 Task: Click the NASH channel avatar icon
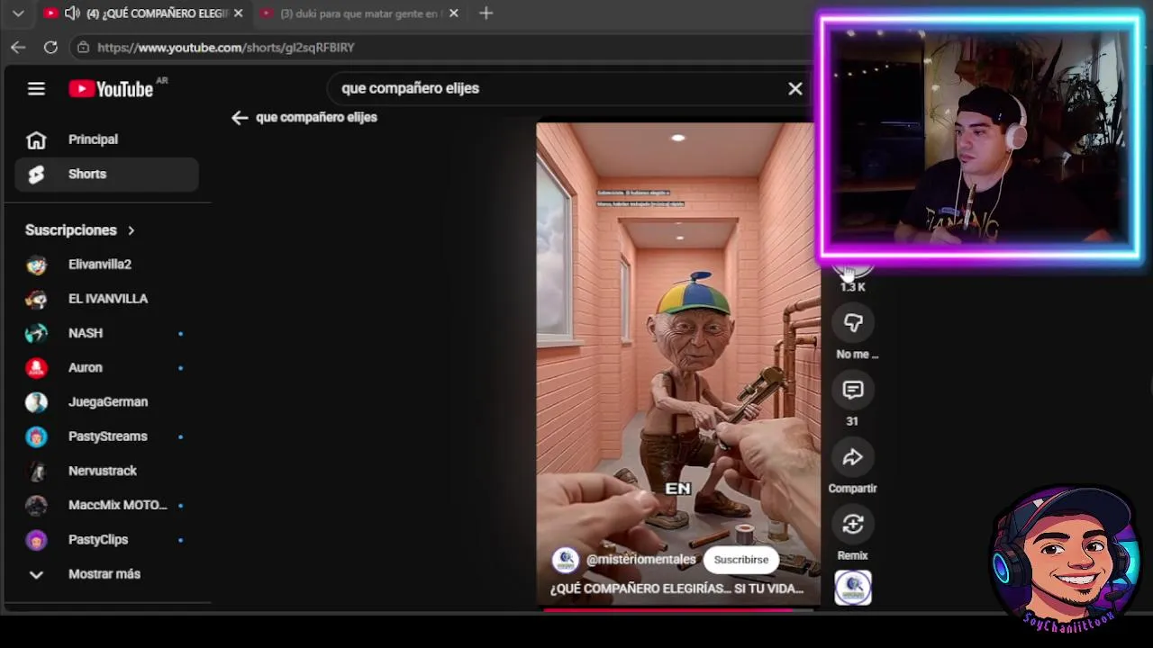pos(36,333)
